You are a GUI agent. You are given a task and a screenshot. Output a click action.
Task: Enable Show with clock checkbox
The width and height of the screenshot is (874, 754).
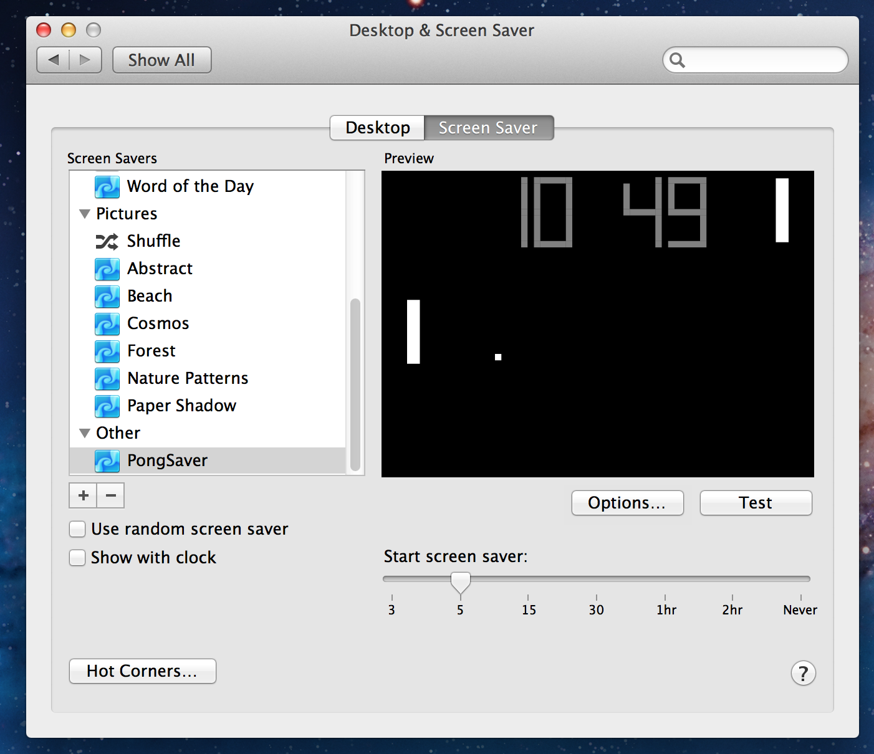click(x=77, y=558)
